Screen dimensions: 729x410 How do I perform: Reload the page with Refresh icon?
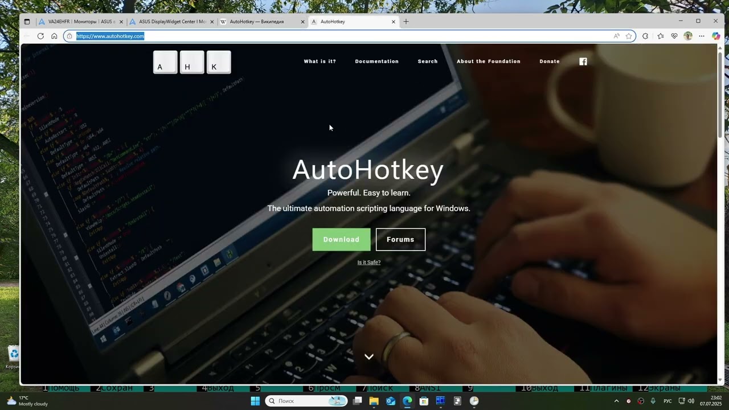tap(40, 36)
